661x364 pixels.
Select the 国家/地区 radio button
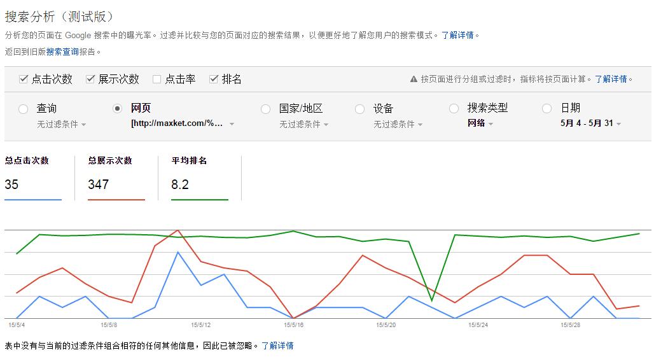[265, 109]
